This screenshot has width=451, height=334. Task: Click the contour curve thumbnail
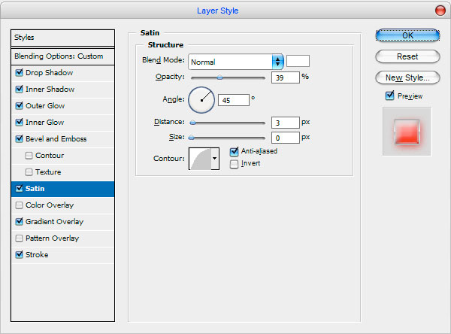200,159
